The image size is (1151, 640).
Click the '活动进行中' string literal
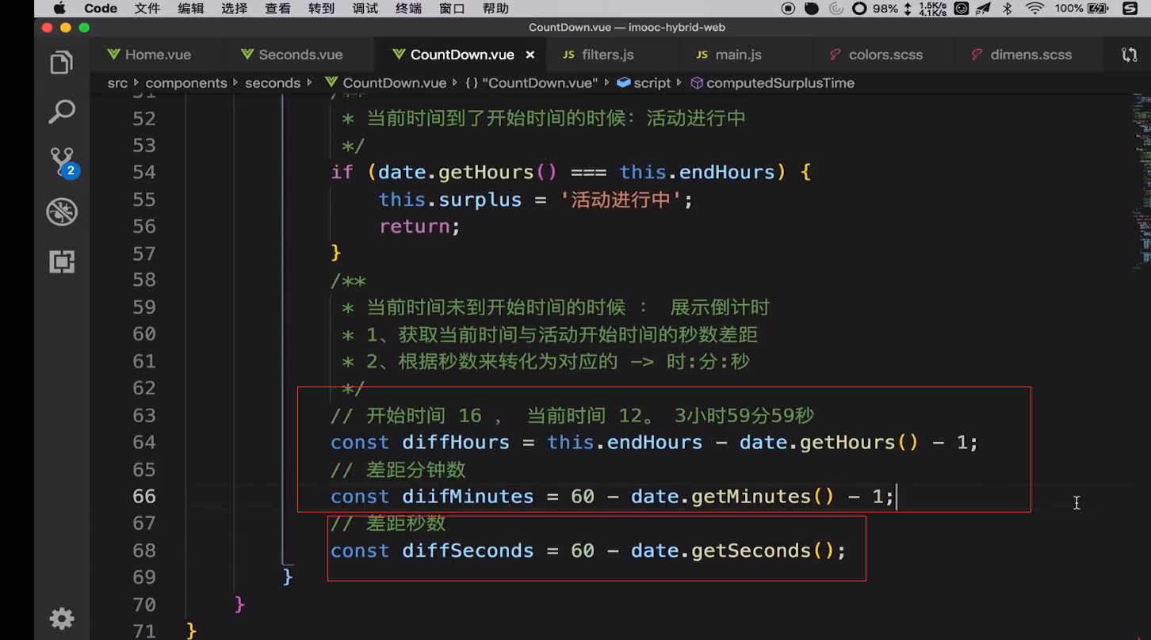(621, 199)
